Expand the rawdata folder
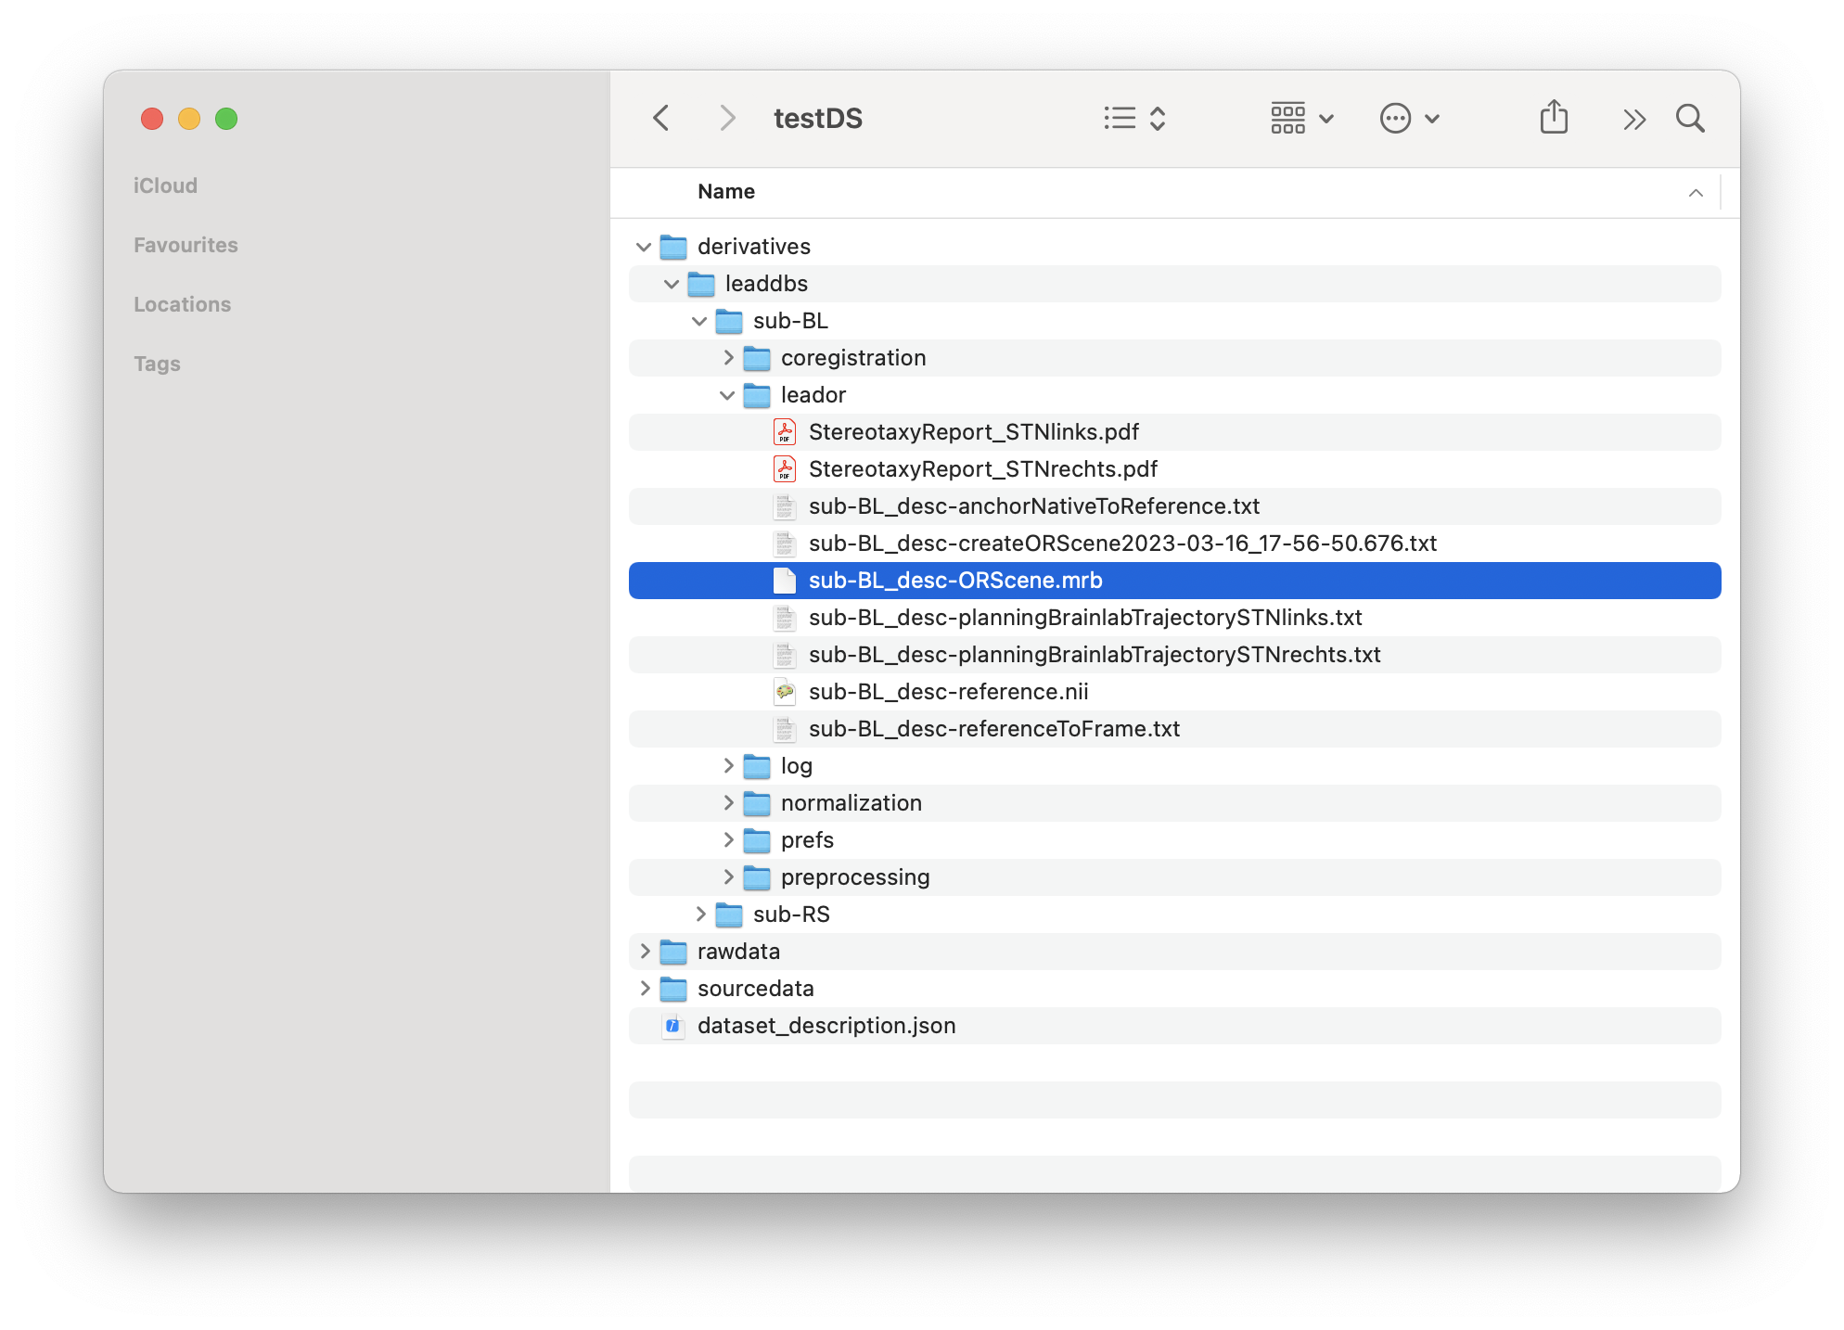1844x1330 pixels. [x=645, y=952]
